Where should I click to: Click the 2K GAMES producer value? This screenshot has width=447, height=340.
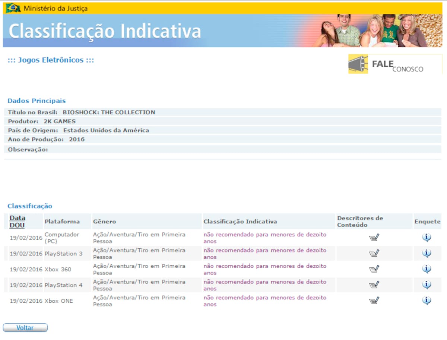(60, 121)
